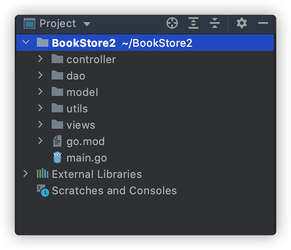
Task: Click the Project view window icon
Action: (x=30, y=23)
